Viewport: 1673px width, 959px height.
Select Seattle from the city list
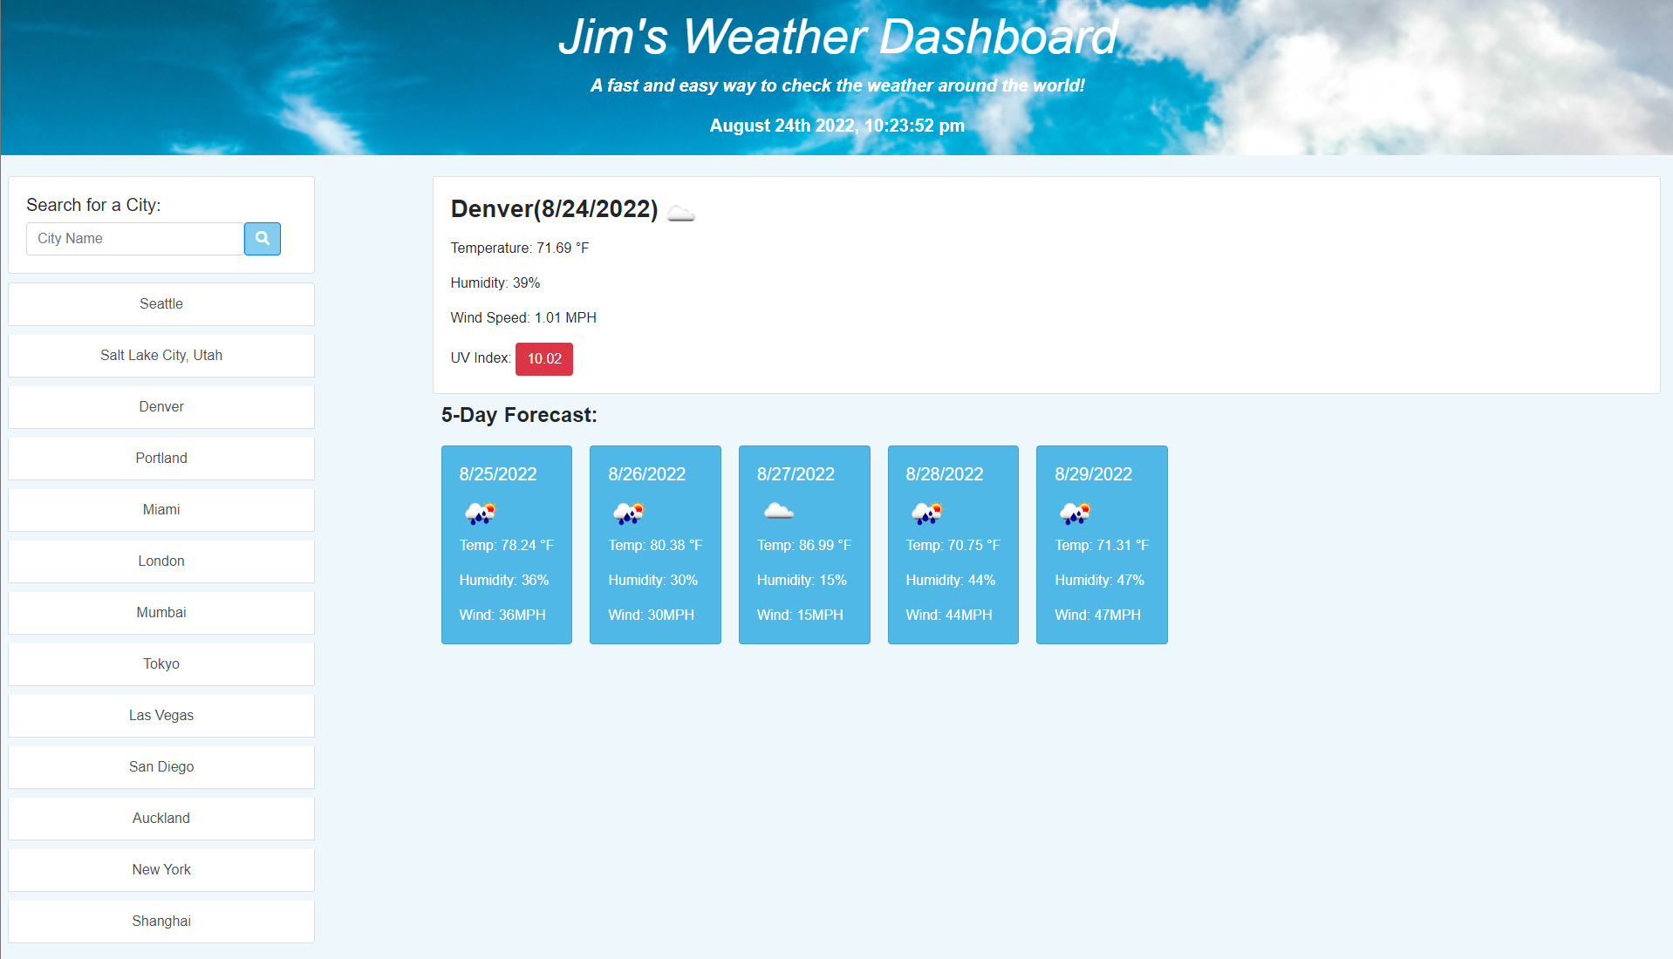coord(160,303)
